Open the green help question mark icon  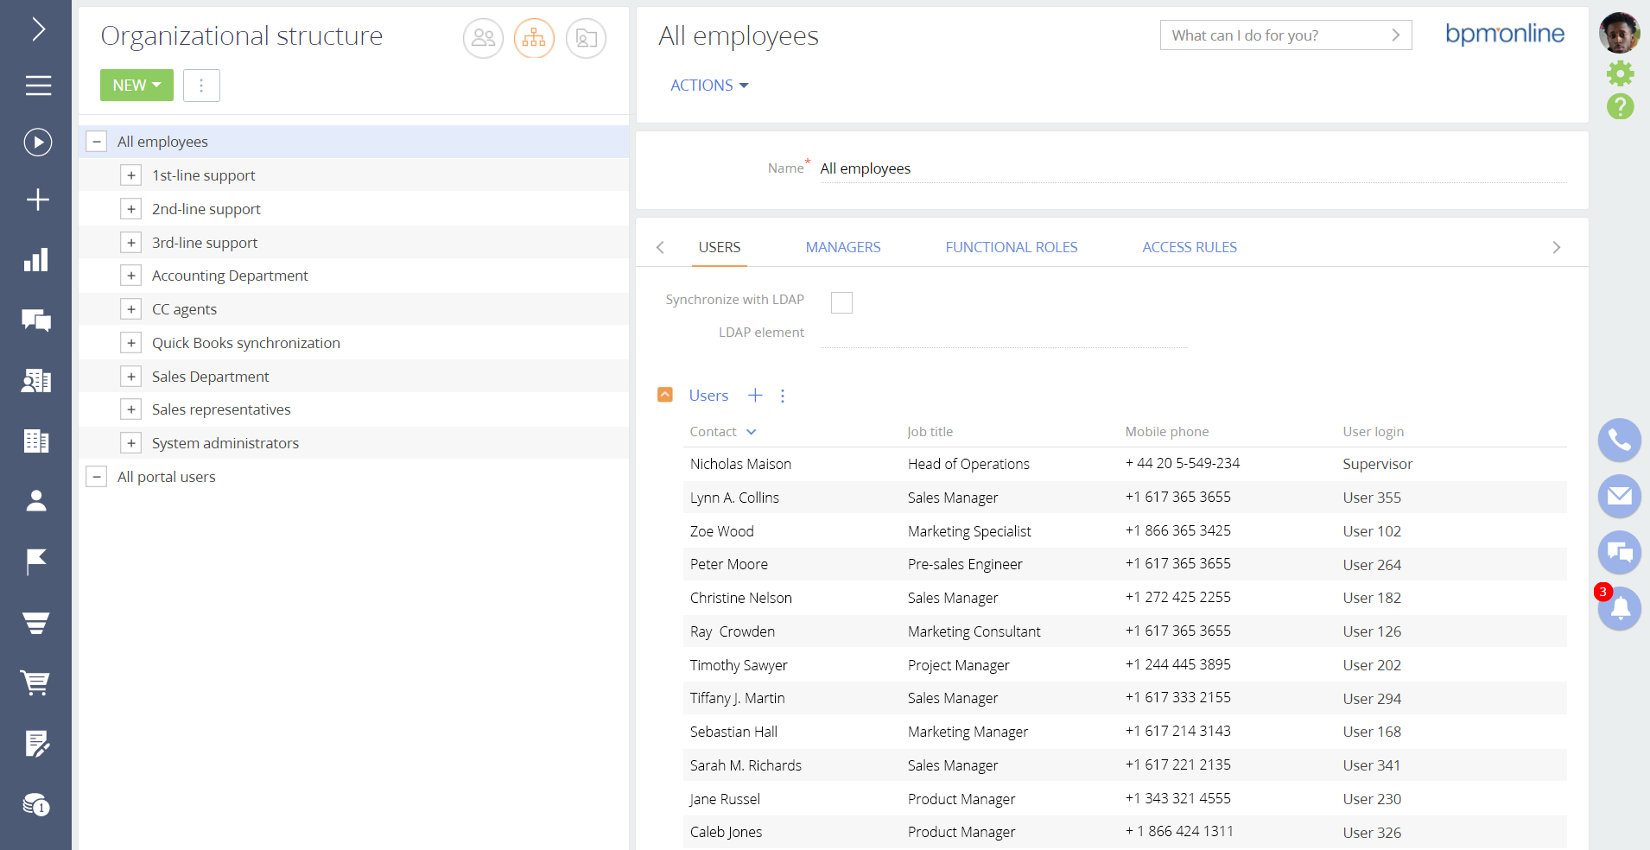point(1620,107)
